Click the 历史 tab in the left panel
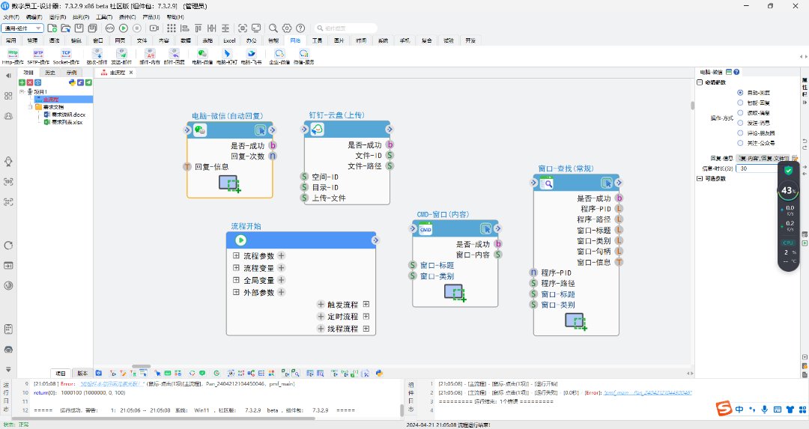 [x=49, y=73]
